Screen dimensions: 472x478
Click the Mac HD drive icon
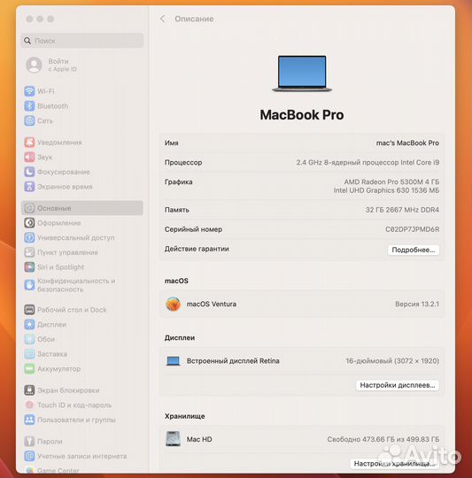tap(173, 439)
